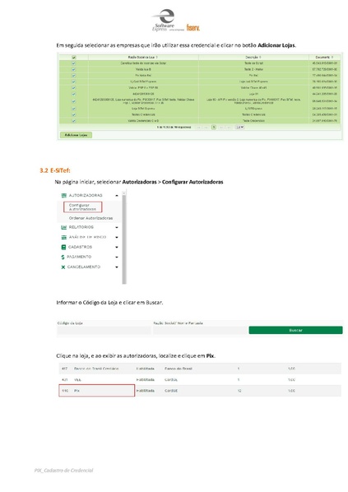Uncheck the Carrefour row checkbox

(74, 63)
